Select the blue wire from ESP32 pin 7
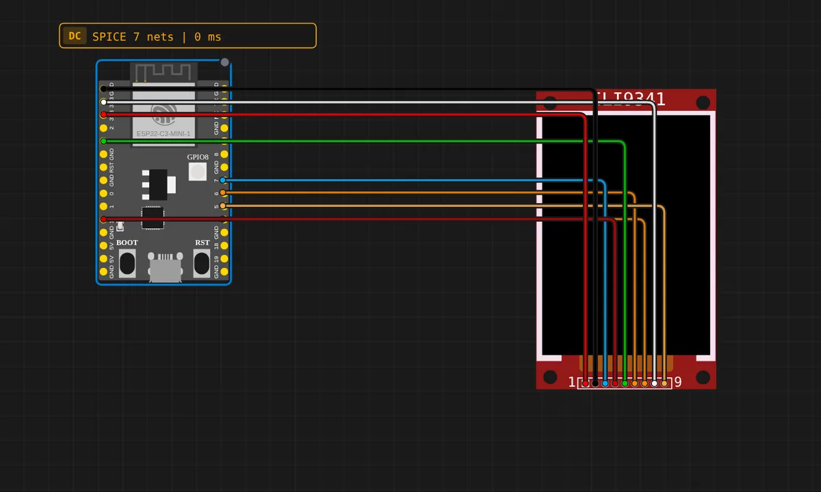Viewport: 821px width, 492px height. point(410,180)
